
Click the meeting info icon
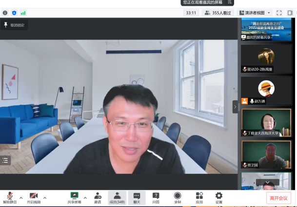(x=5, y=13)
